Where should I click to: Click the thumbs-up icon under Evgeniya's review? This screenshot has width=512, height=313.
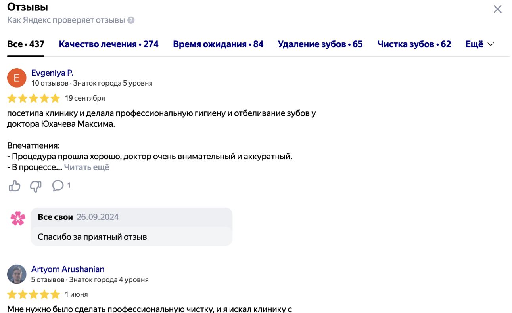coord(15,185)
